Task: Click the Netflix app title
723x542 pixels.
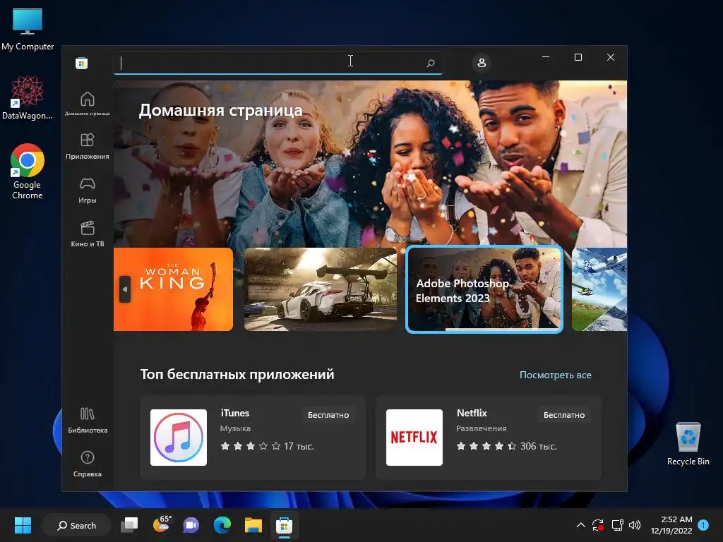Action: click(x=472, y=413)
